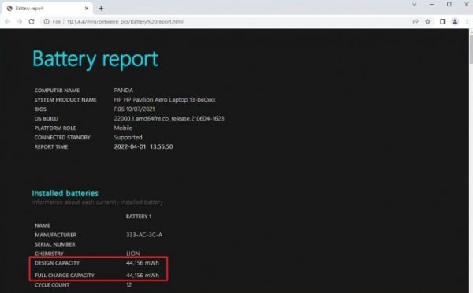
Task: Bookmark this page with star icon
Action: [427, 22]
